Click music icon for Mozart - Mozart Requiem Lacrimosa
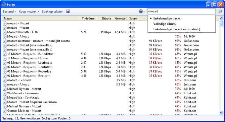This screenshot has width=225, height=122. point(5,102)
